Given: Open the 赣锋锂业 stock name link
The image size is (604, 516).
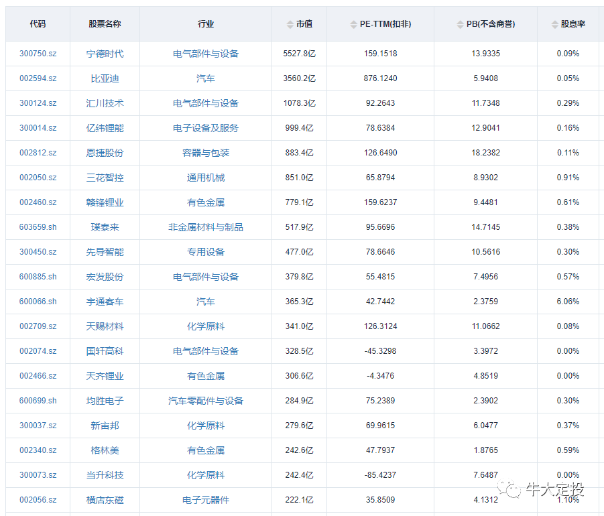Looking at the screenshot, I should (105, 202).
